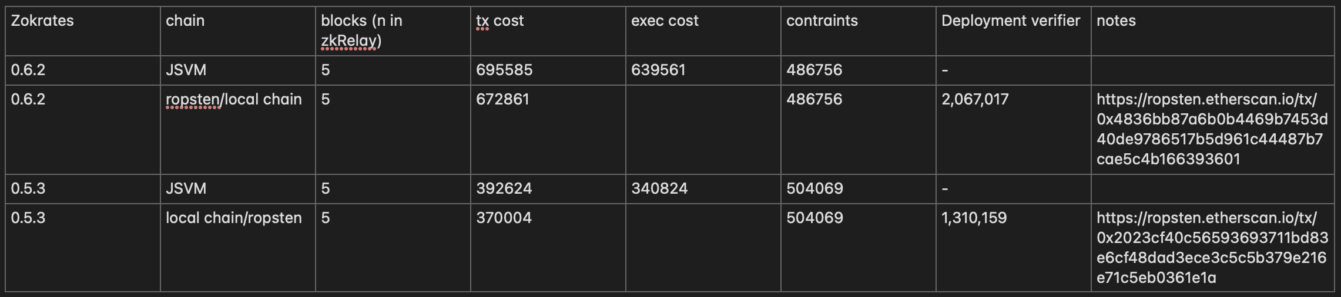
Task: Select the tx cost value 672861
Action: point(502,99)
